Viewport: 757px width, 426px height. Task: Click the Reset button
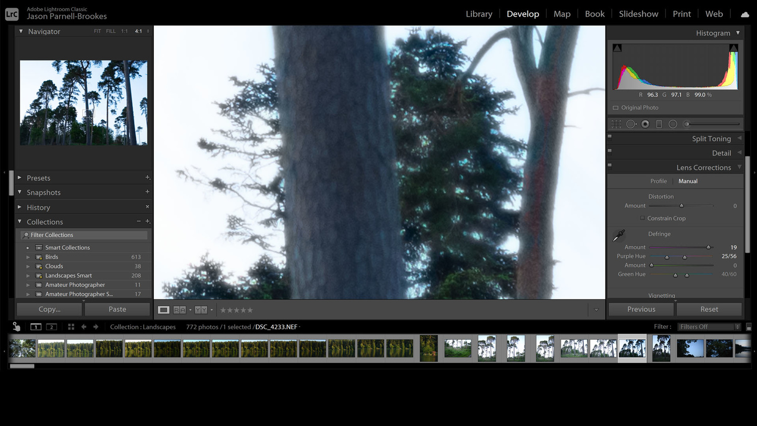709,309
